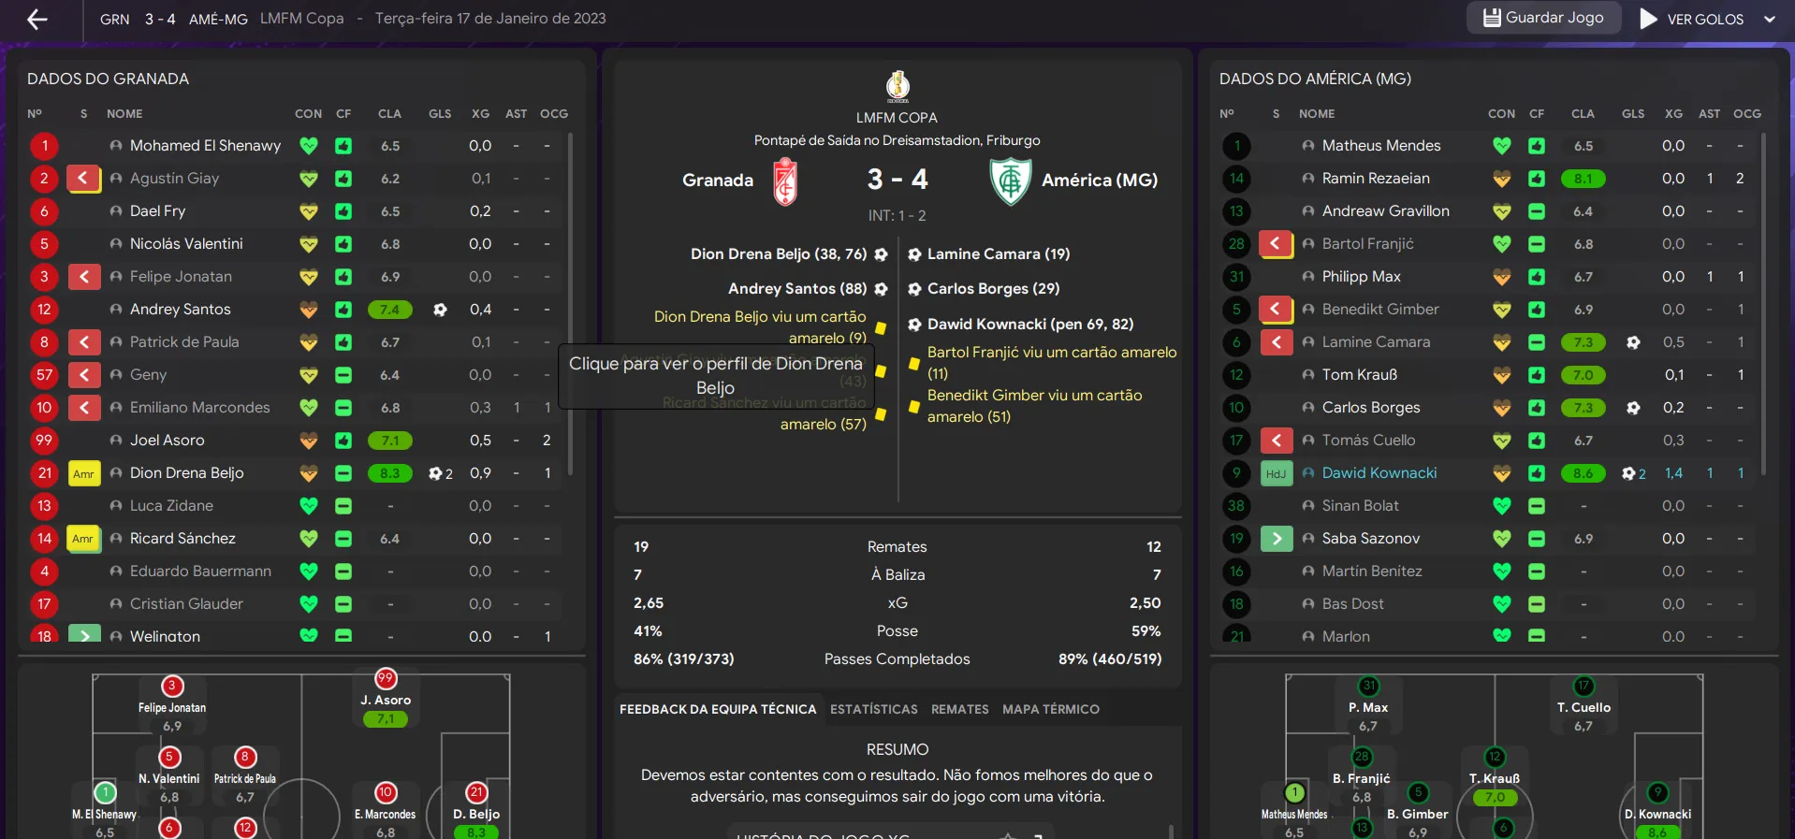Click Dawid Kownacki's HdJ badge

pyautogui.click(x=1276, y=473)
